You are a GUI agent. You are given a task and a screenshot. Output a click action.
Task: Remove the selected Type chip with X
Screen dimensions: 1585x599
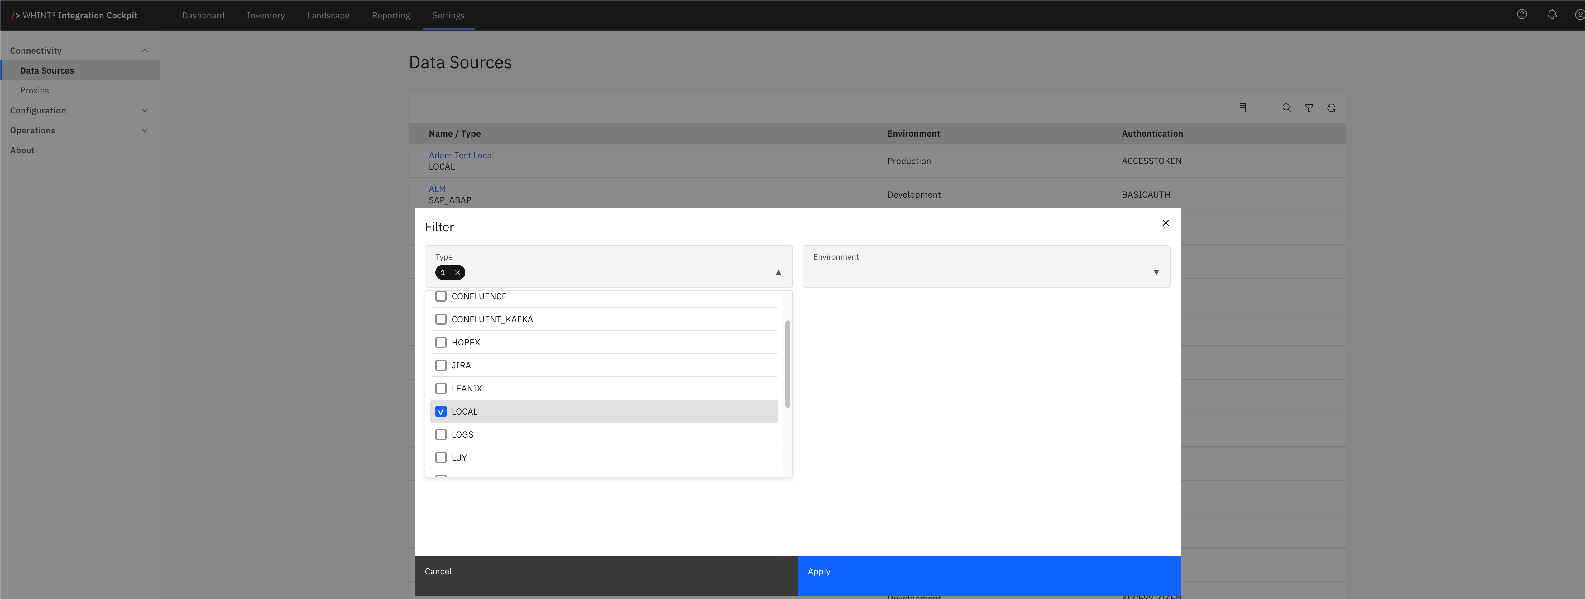[x=458, y=273]
